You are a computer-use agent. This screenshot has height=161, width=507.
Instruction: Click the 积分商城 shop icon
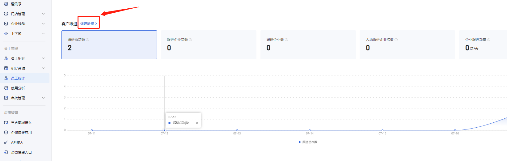click(6, 68)
